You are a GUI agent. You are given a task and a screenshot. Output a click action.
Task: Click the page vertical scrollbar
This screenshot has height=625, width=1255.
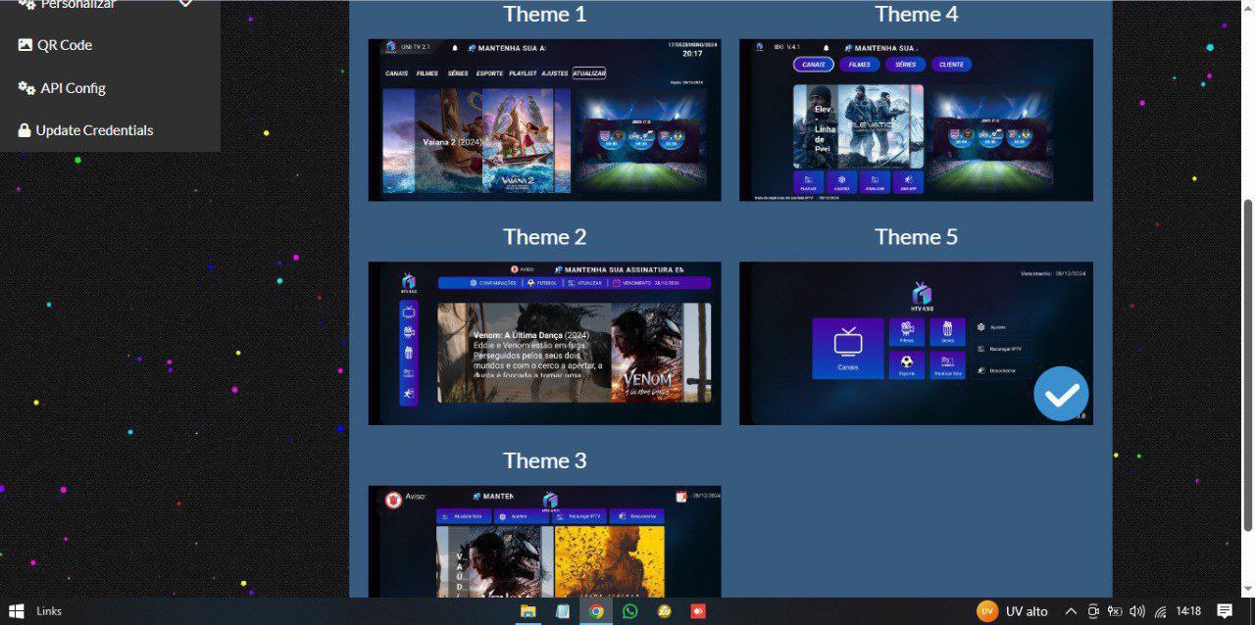[1248, 364]
